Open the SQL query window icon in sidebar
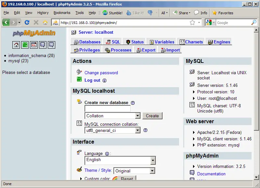The width and height of the screenshot is (260, 188). click(x=34, y=45)
